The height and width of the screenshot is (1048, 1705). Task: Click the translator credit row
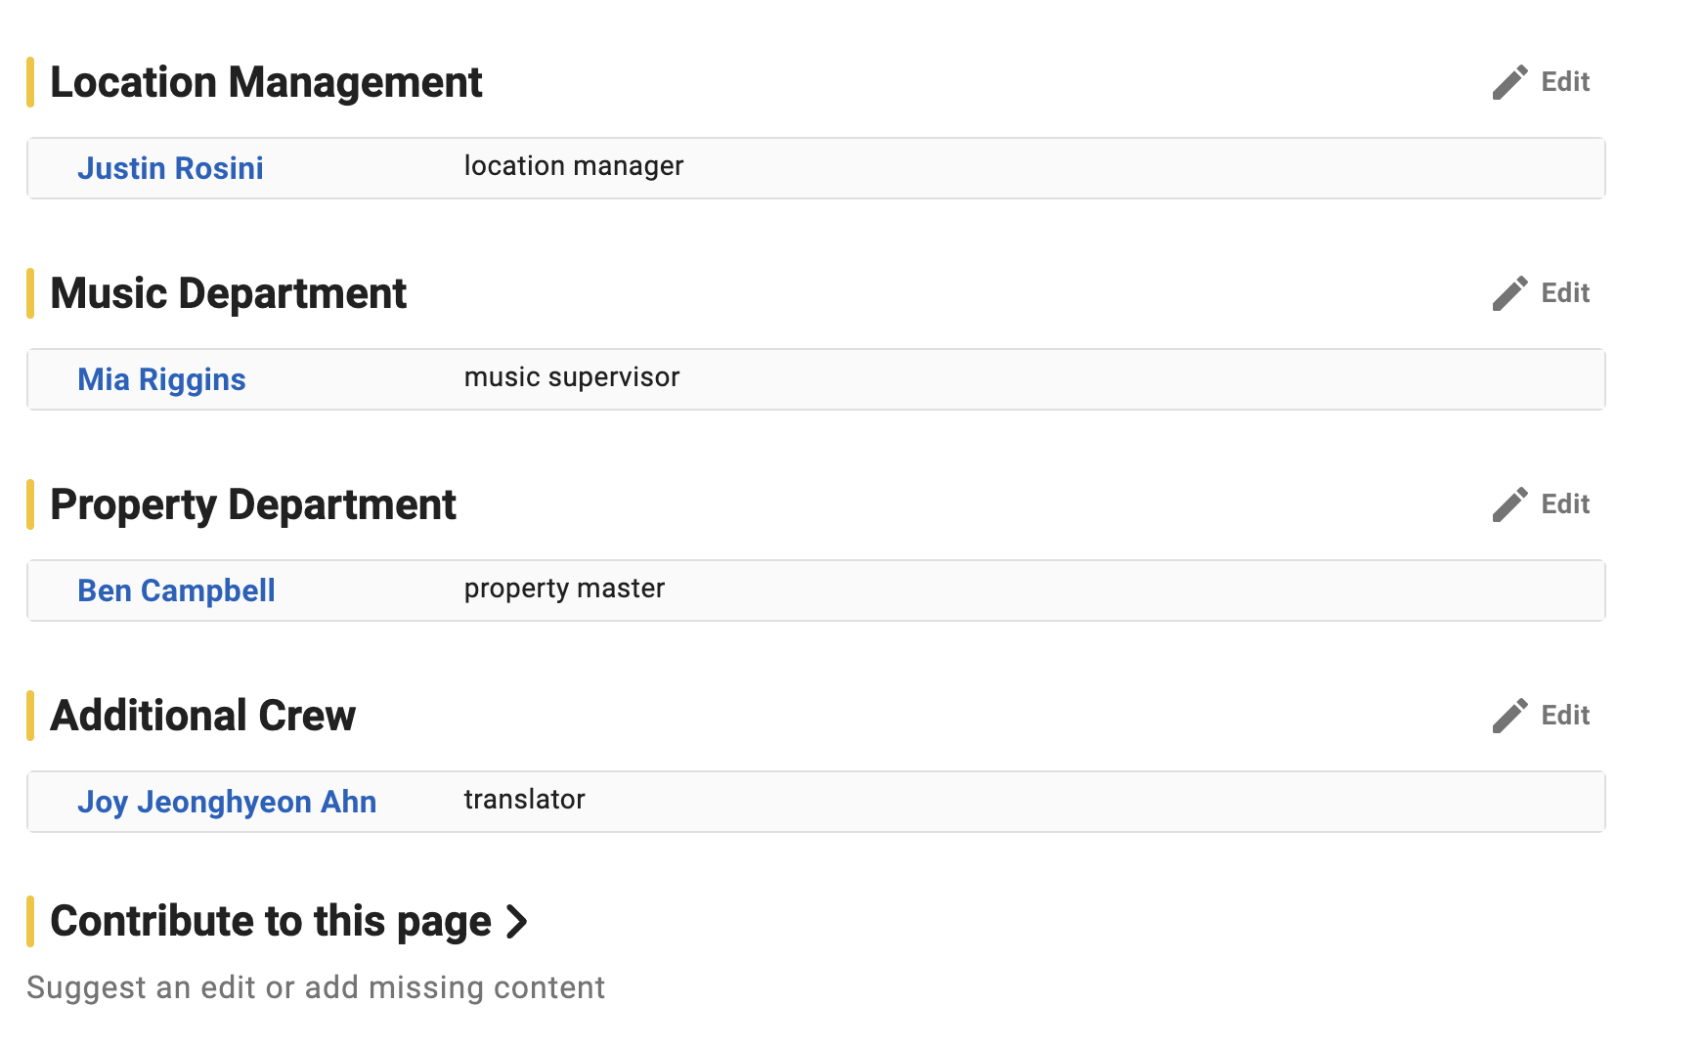(x=816, y=802)
